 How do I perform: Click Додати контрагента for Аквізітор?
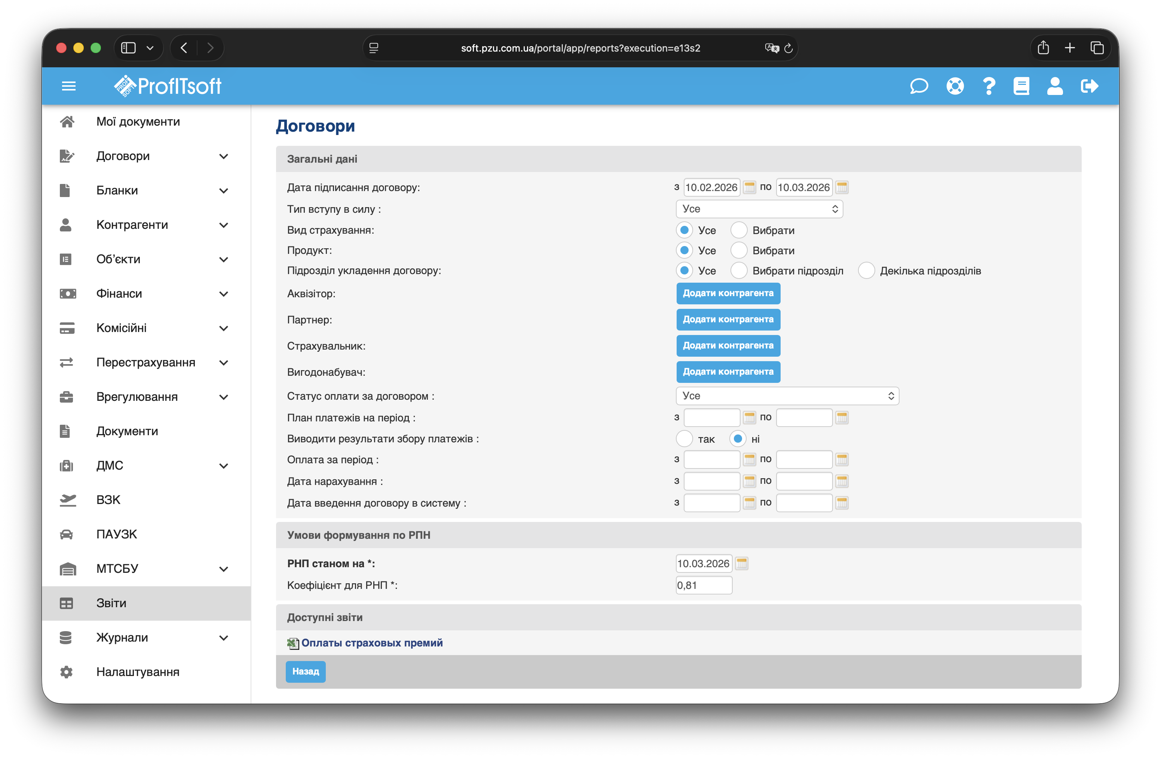coord(728,294)
